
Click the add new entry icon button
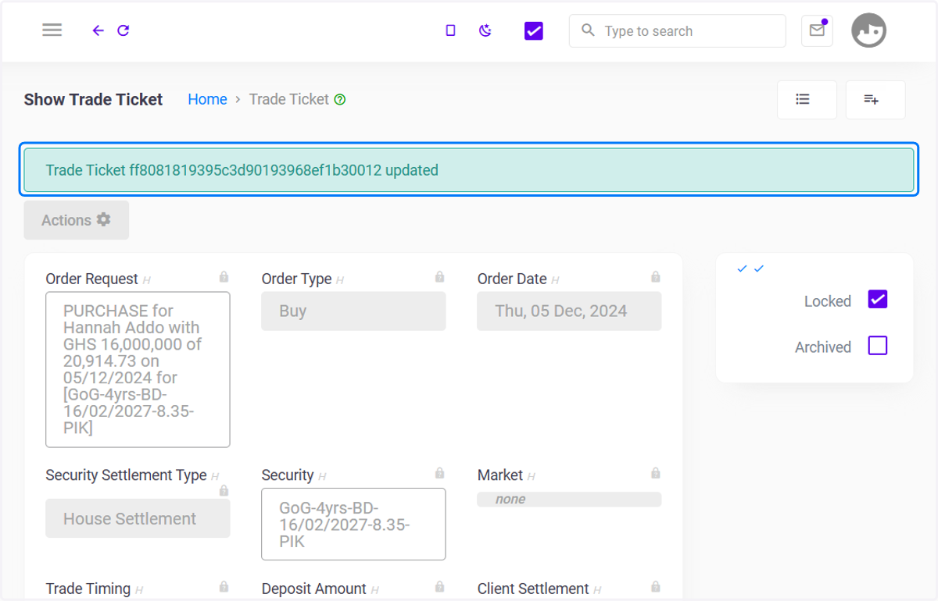tap(875, 100)
